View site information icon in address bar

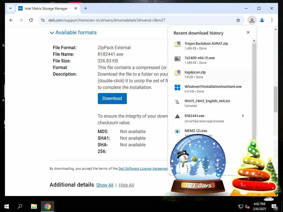point(43,20)
